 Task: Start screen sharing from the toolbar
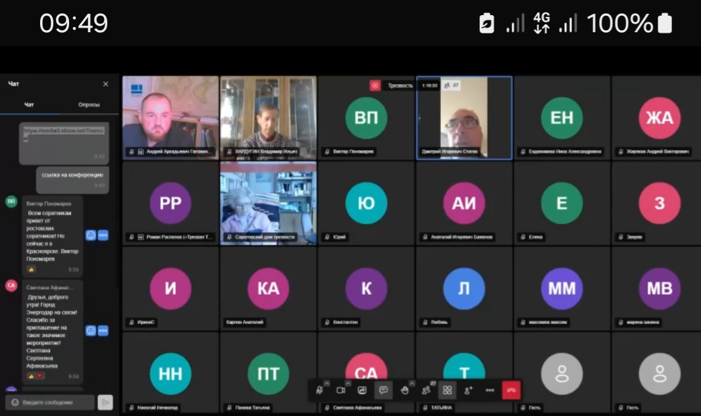[x=362, y=390]
